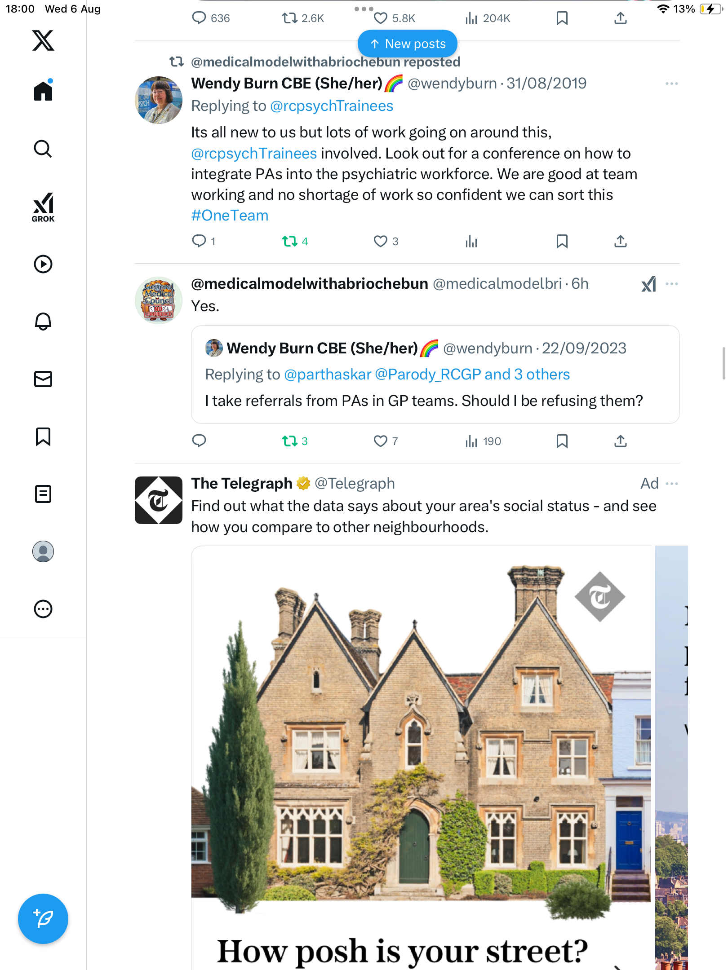Open more options on Wendy Burn post
The height and width of the screenshot is (970, 728).
click(672, 84)
